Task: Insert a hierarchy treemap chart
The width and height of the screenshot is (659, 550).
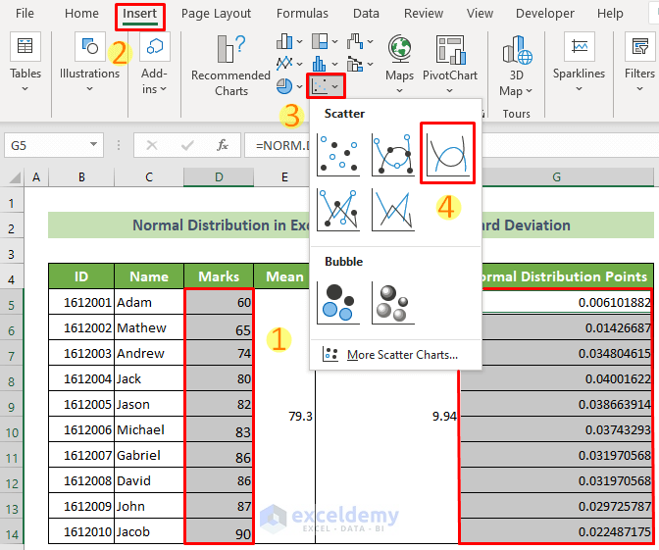Action: (x=320, y=41)
